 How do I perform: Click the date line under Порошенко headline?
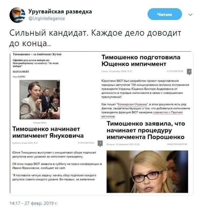(123, 144)
